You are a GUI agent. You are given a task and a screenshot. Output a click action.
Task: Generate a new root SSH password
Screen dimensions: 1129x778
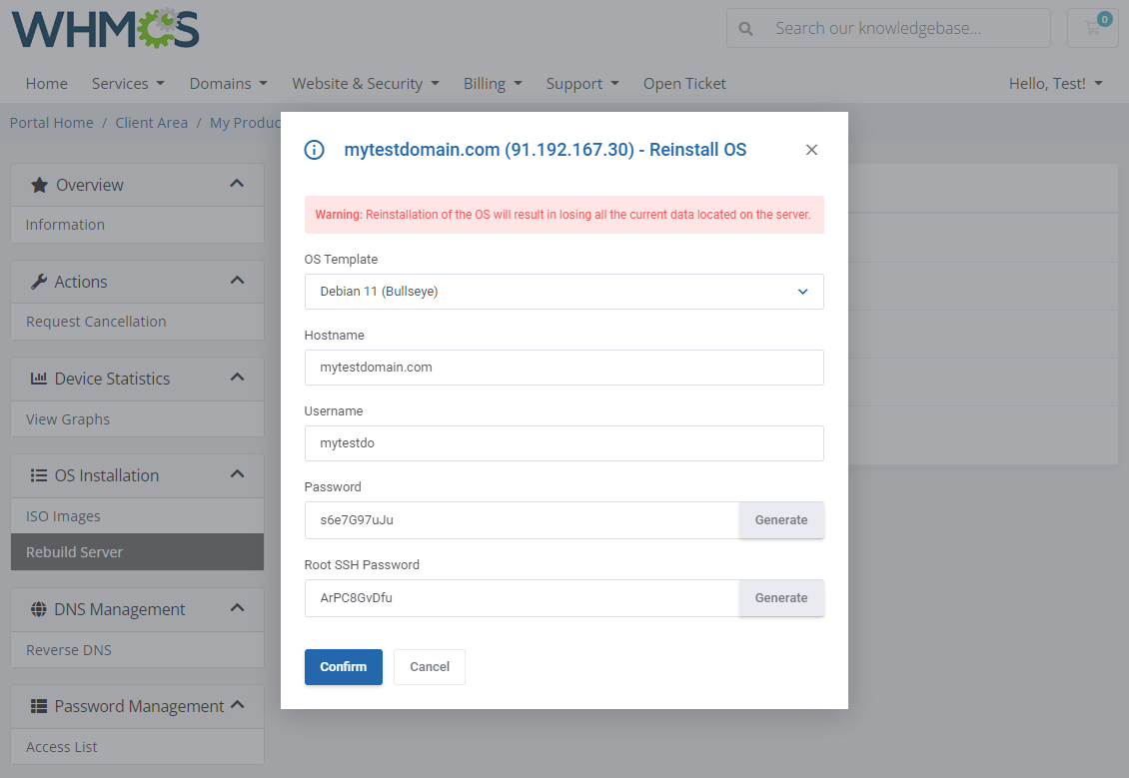coord(781,597)
